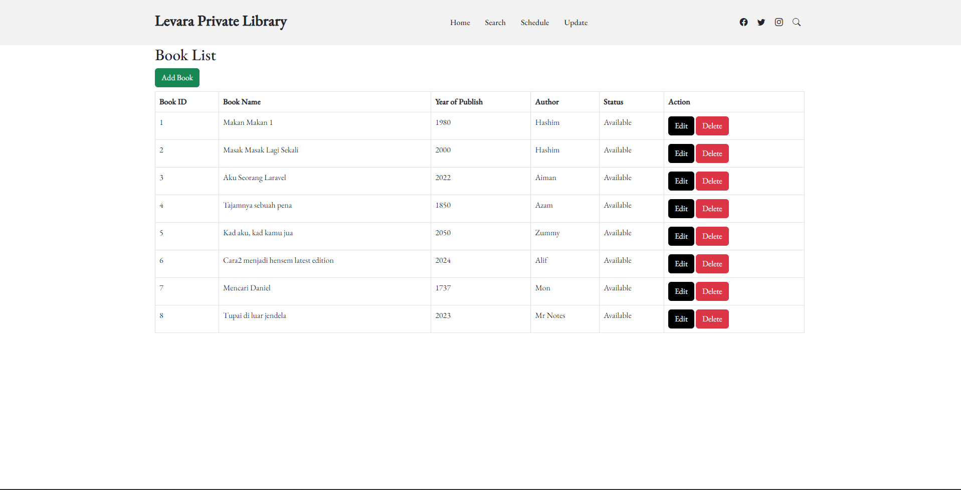Click the search magnifier icon
Viewport: 961px width, 490px height.
(x=796, y=22)
